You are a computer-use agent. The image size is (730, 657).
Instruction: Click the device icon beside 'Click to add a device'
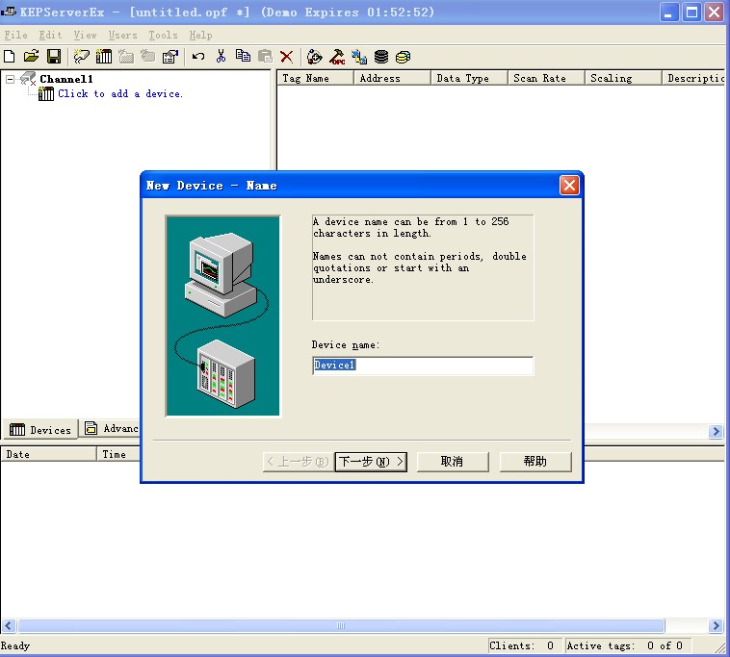click(45, 93)
